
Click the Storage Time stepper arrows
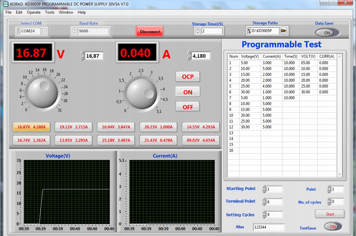point(198,31)
